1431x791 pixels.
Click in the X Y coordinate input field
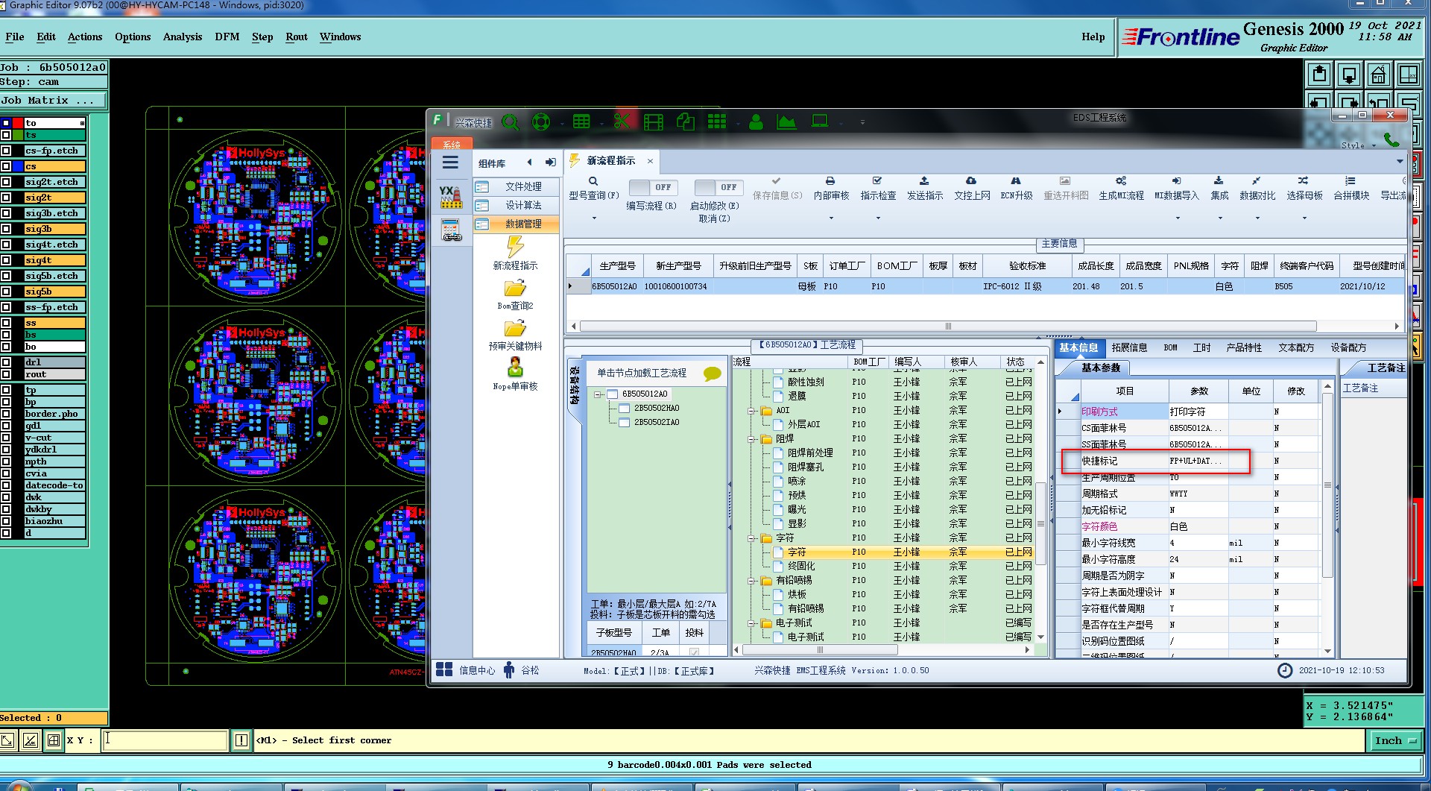[165, 740]
